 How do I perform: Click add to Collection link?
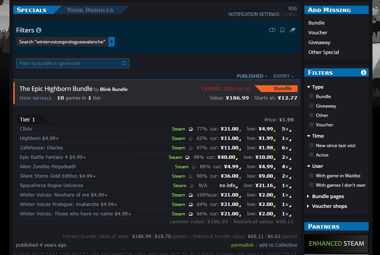(x=278, y=245)
